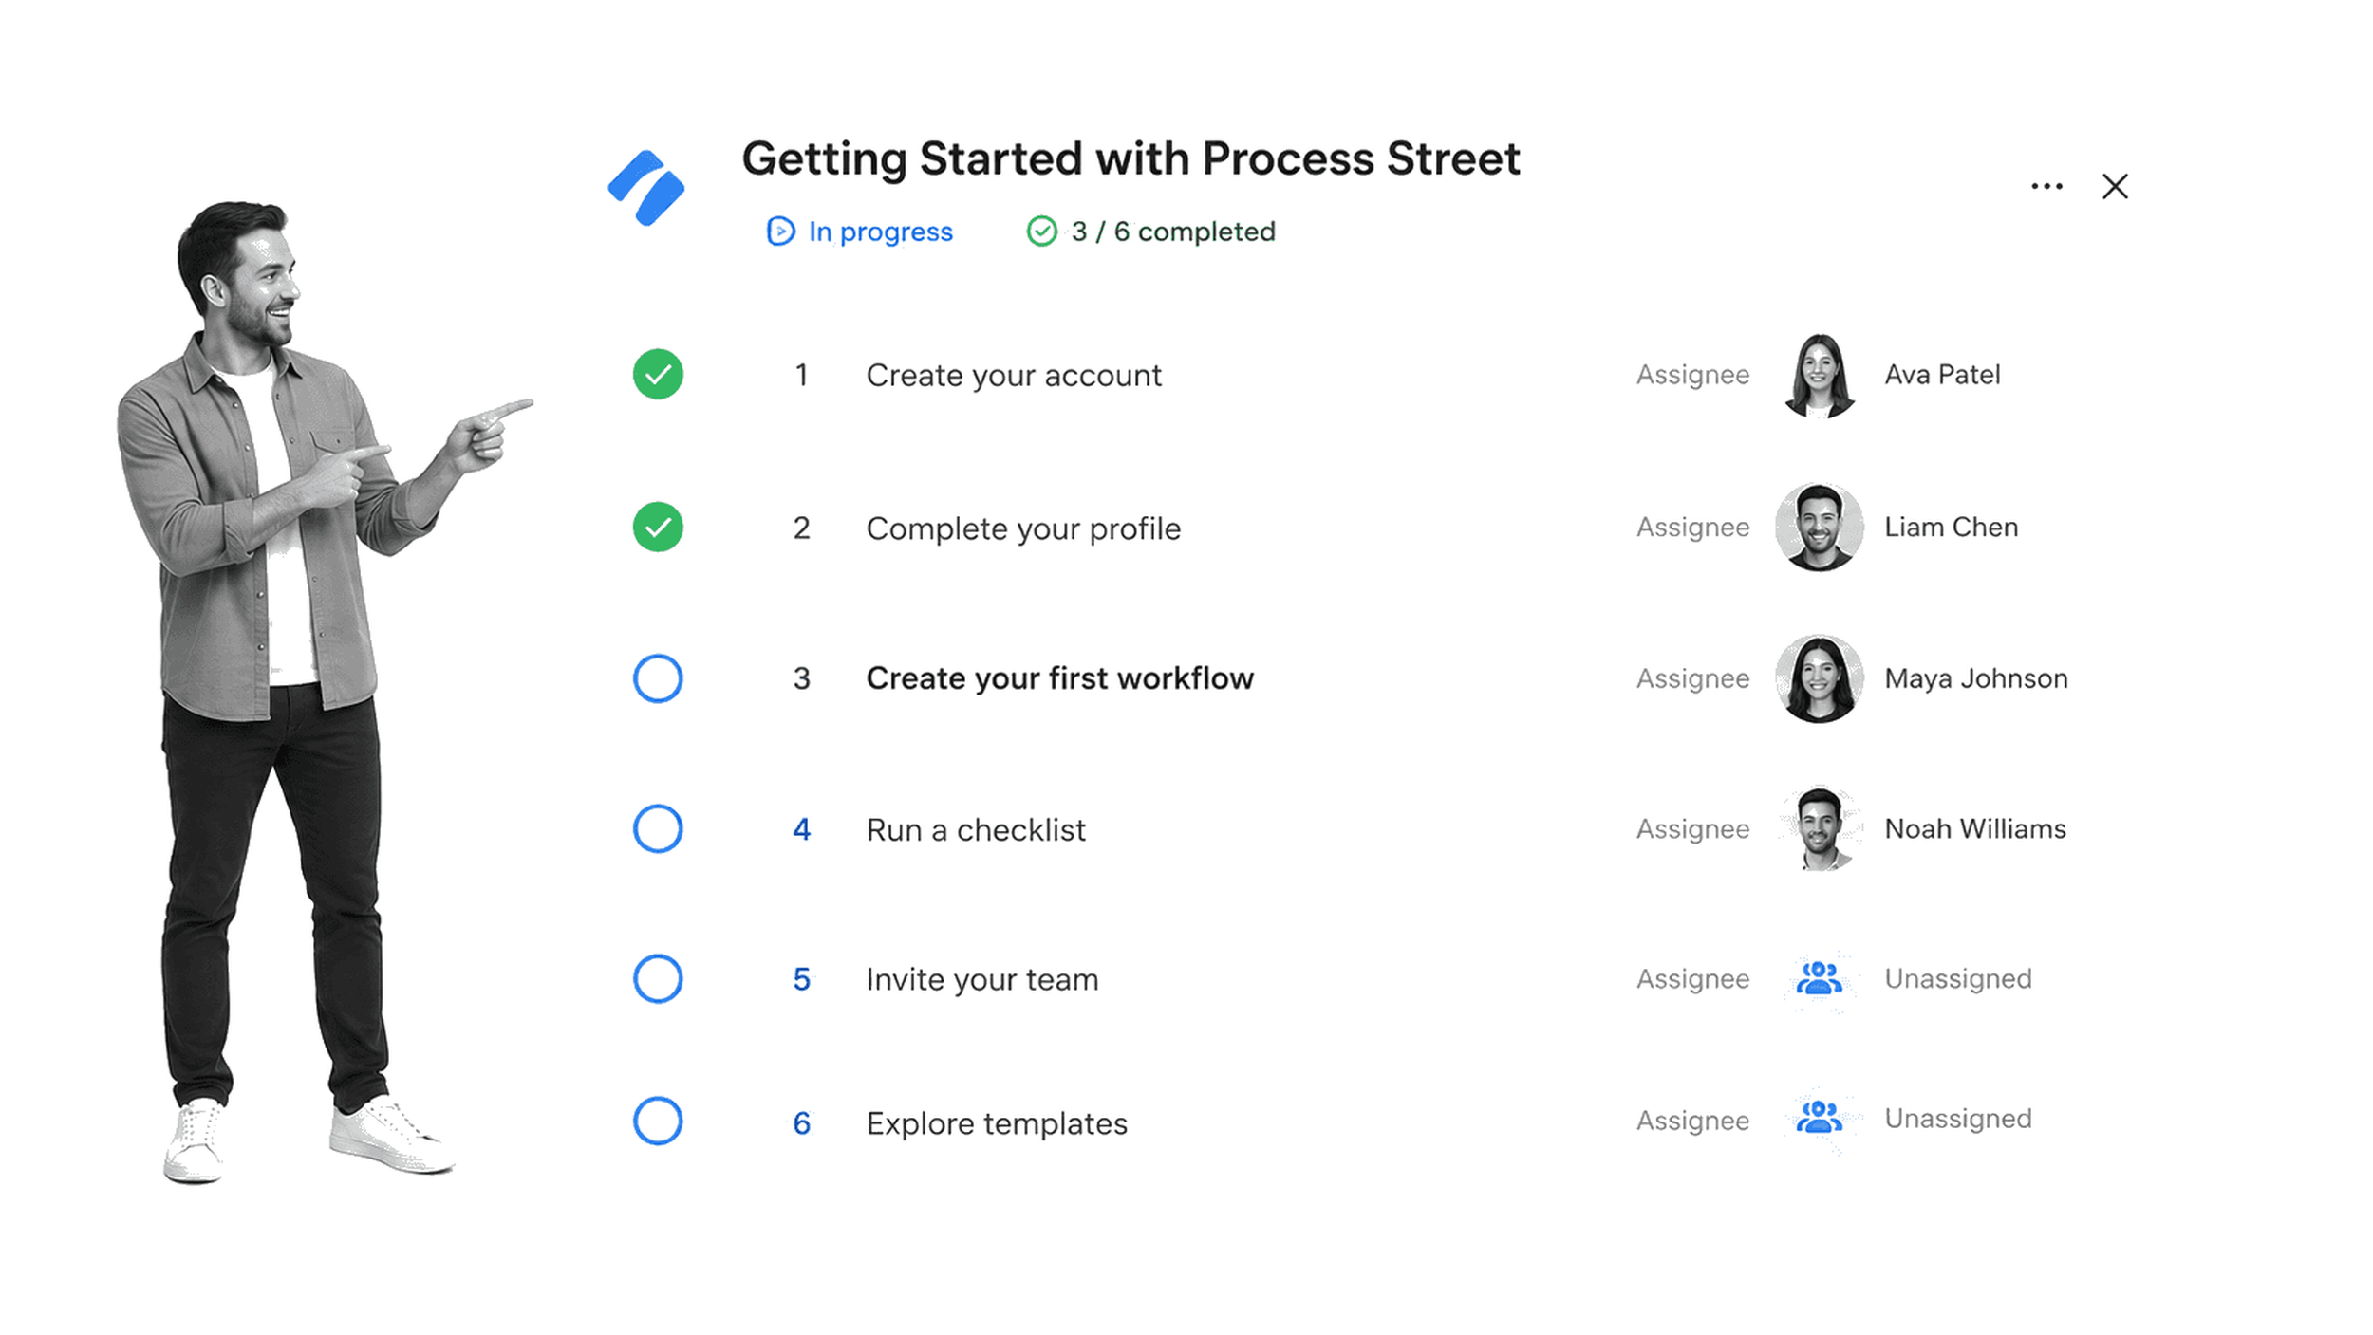Click Unassigned text for Invite your team

pyautogui.click(x=1957, y=979)
